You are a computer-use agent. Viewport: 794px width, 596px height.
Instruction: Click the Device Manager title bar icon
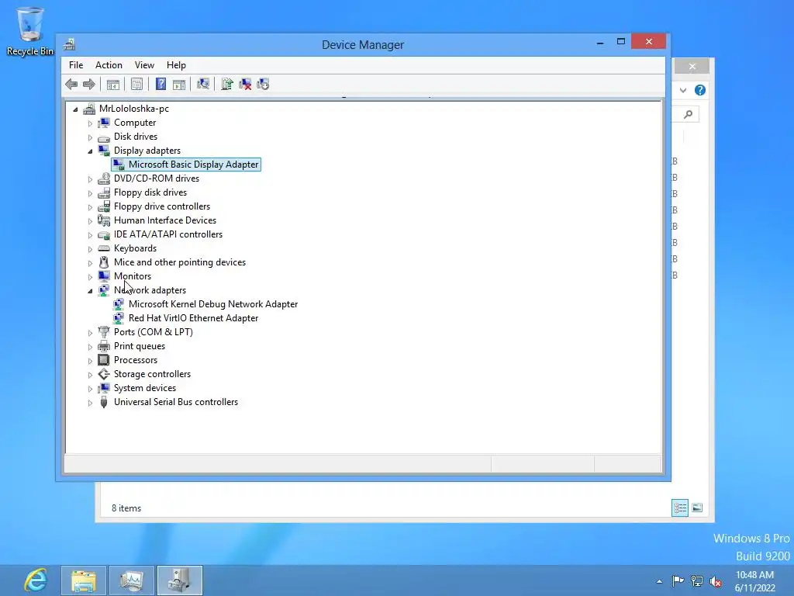[x=69, y=44]
